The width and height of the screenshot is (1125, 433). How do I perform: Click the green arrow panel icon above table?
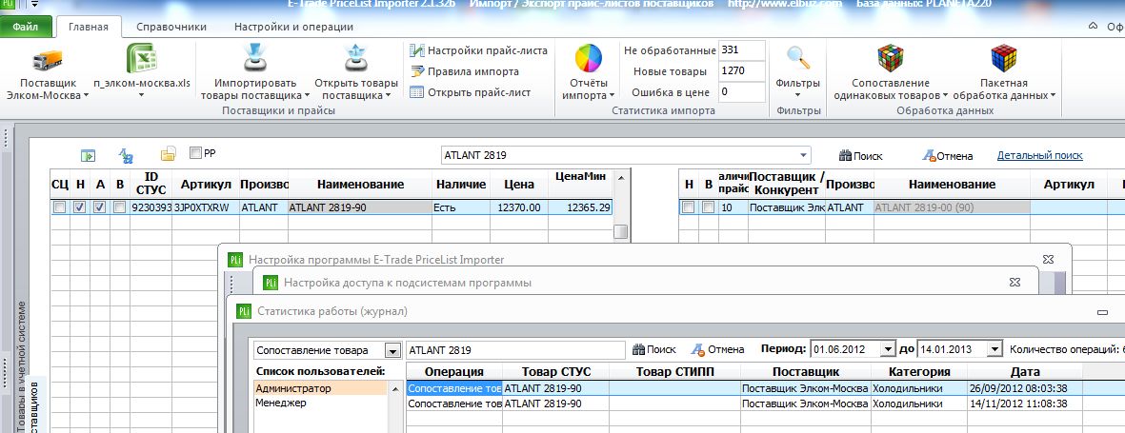89,155
